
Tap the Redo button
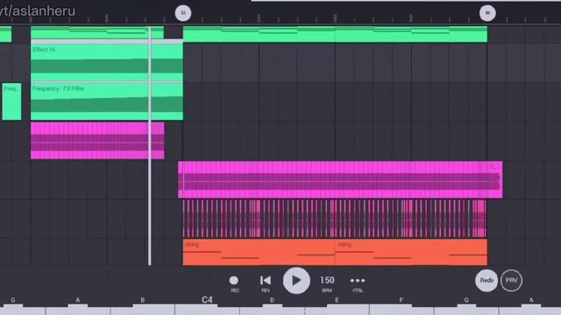tap(486, 280)
